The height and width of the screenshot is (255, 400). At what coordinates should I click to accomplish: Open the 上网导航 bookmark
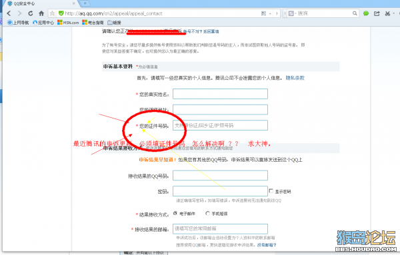click(18, 23)
